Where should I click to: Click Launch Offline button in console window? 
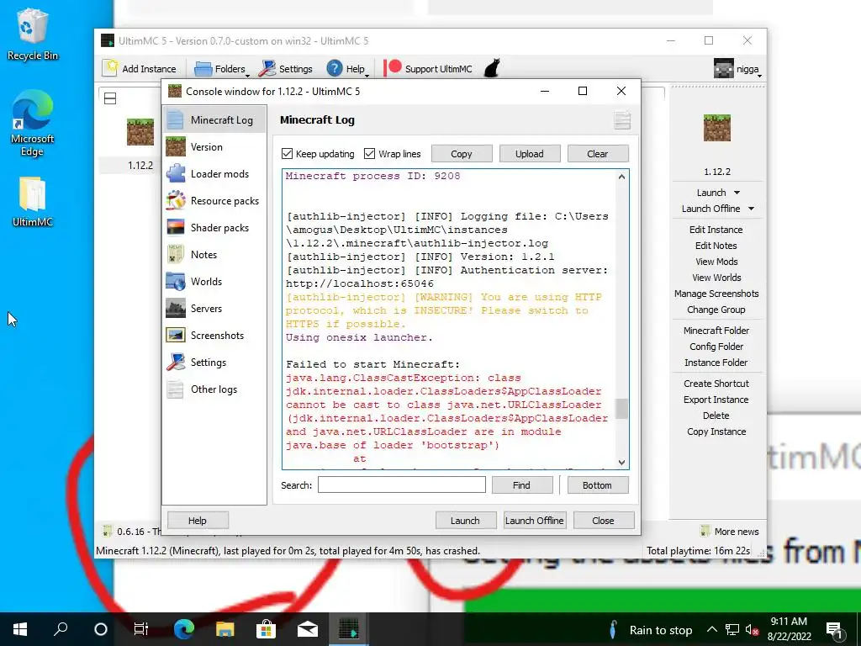(534, 520)
